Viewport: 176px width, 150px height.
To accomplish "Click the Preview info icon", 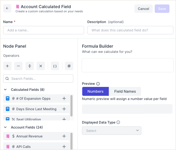I will pos(98,84).
